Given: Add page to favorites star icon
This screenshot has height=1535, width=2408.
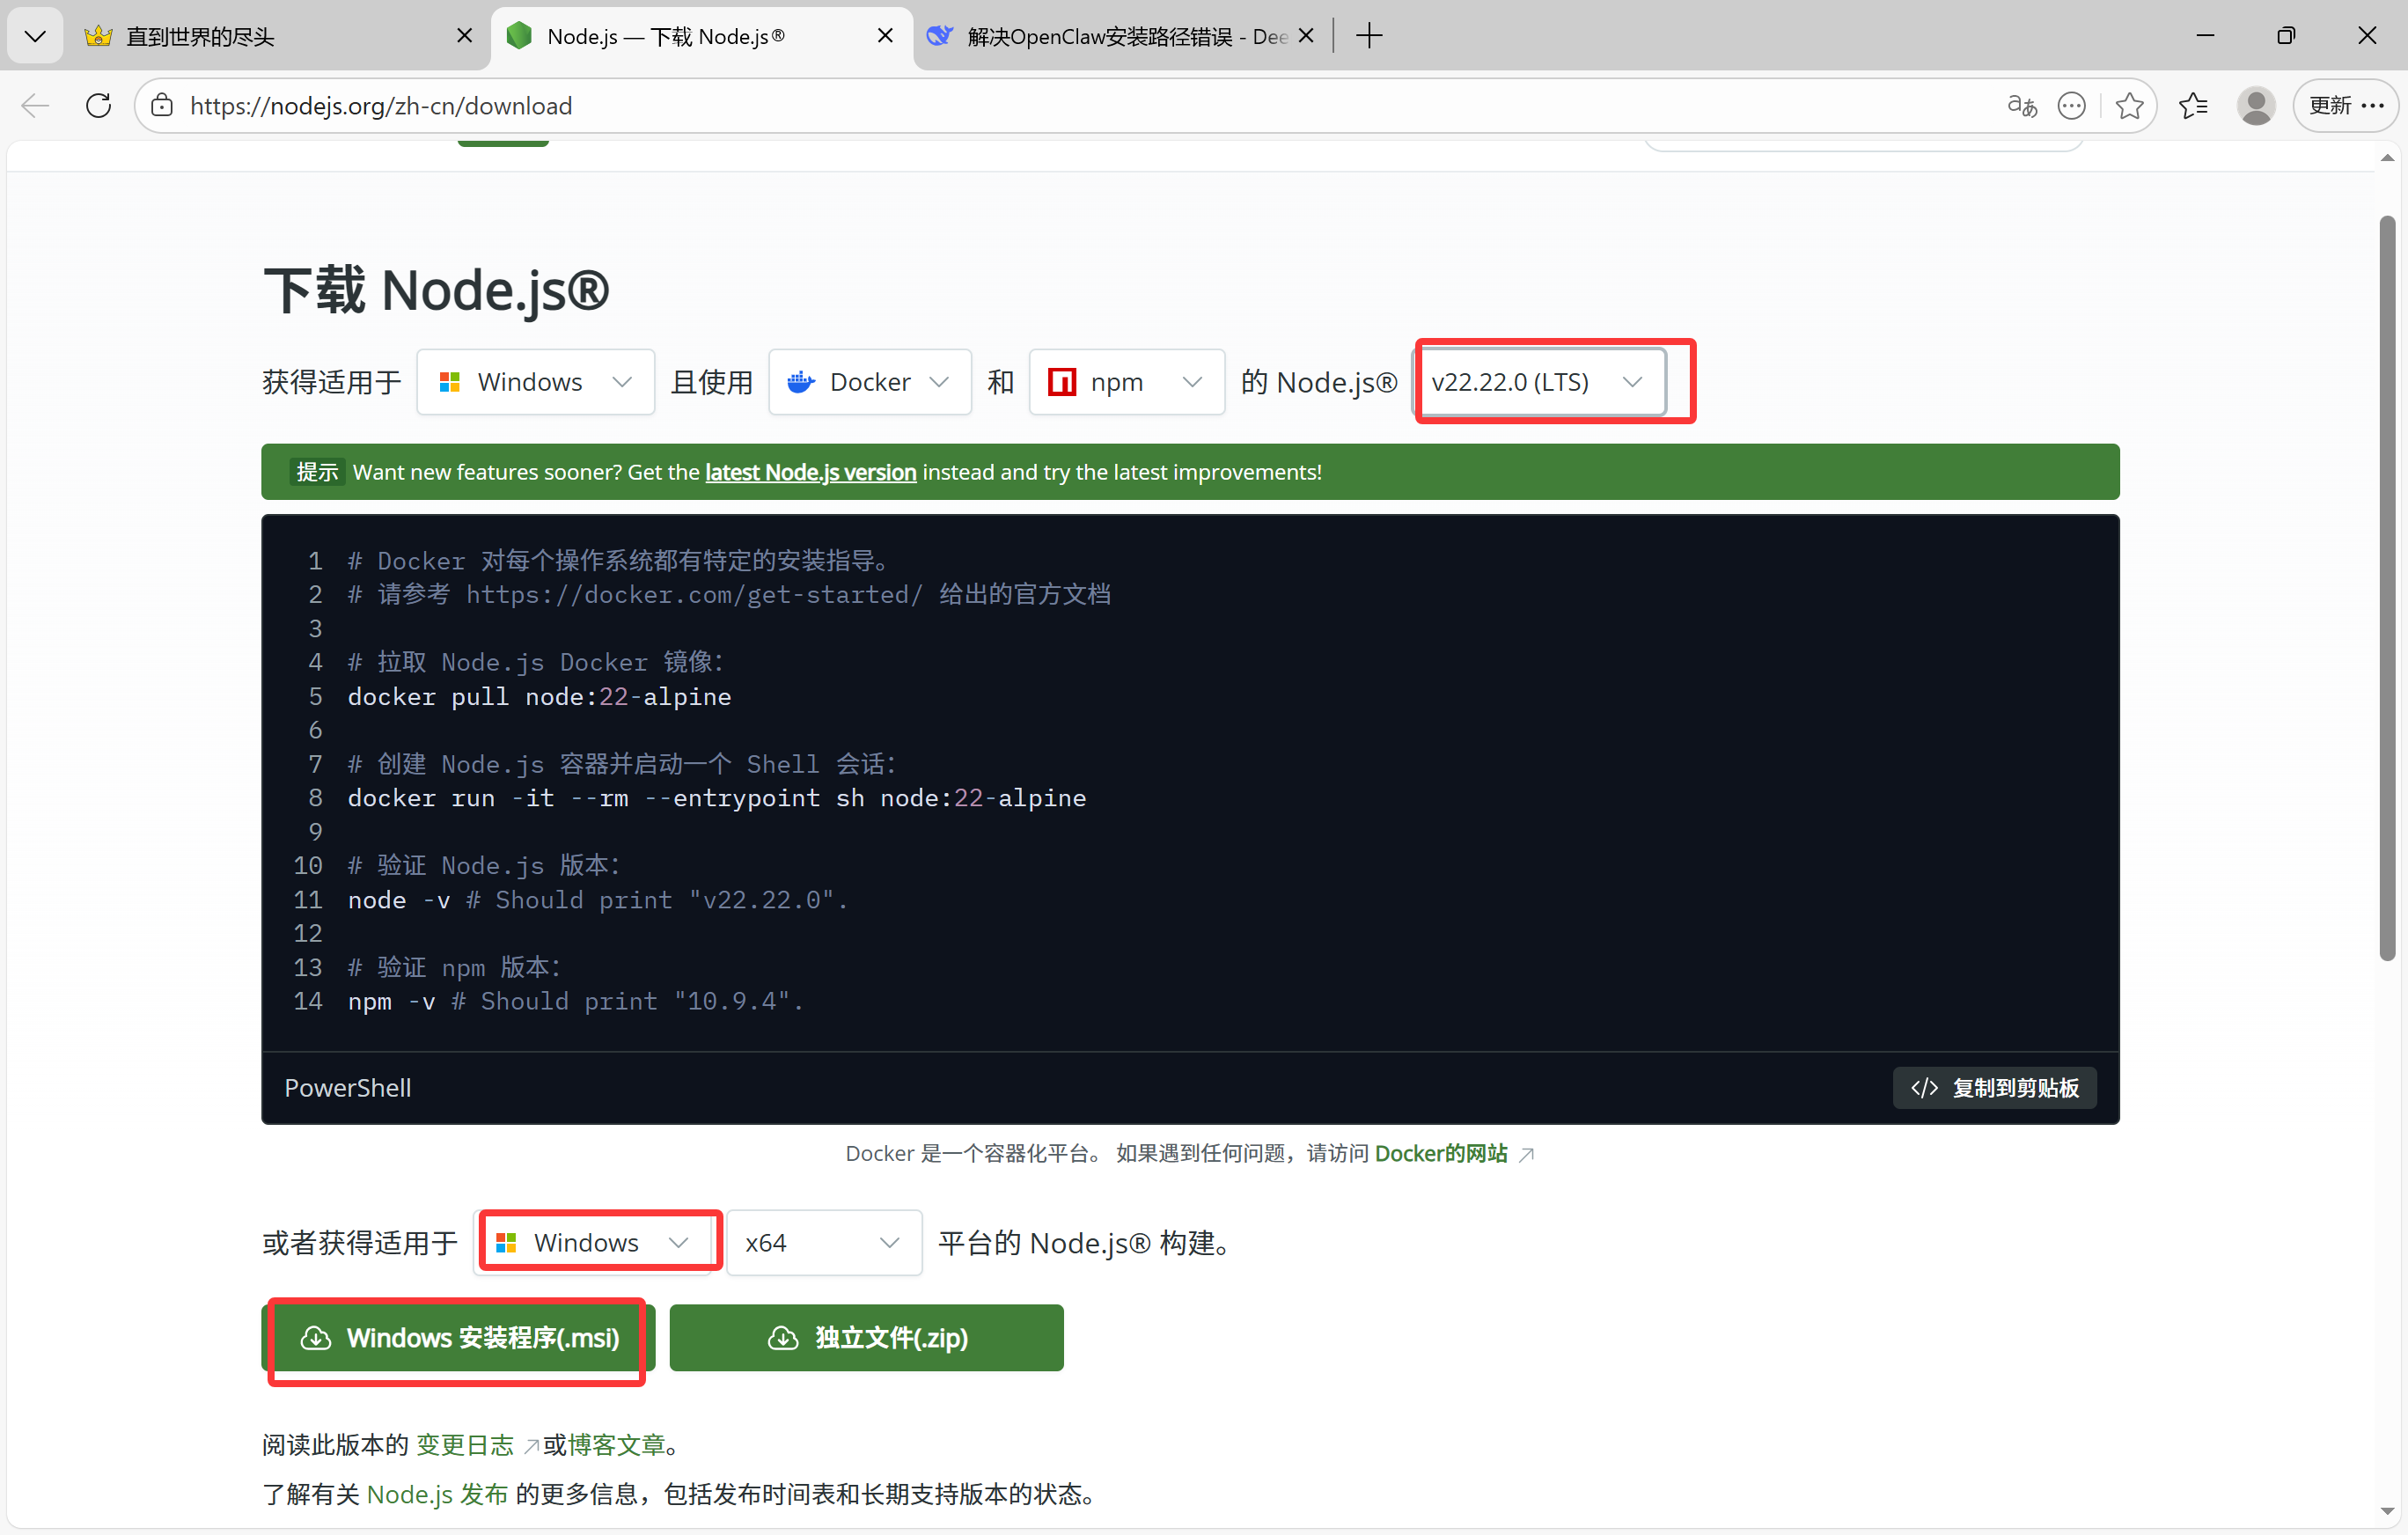Looking at the screenshot, I should point(2129,105).
